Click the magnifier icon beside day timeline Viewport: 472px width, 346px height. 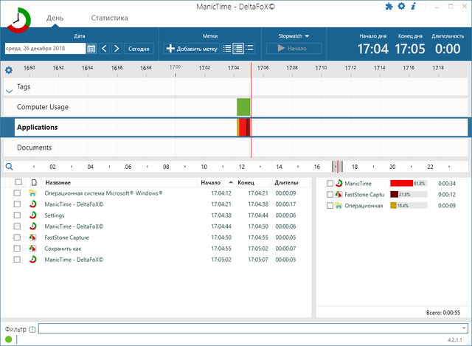click(x=9, y=167)
